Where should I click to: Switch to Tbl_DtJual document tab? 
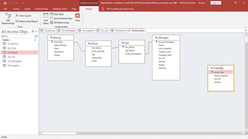(118, 31)
